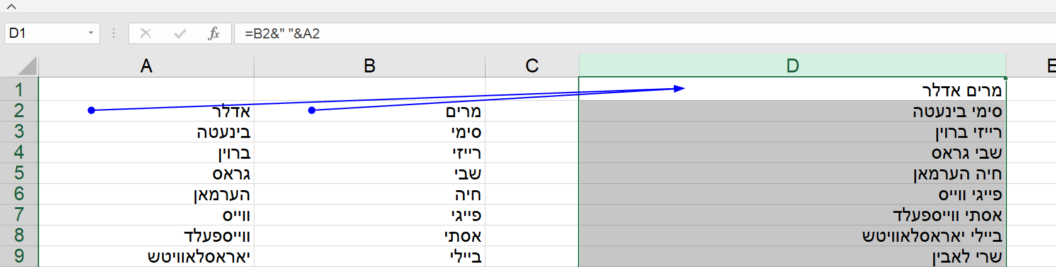Select column A header

click(146, 65)
